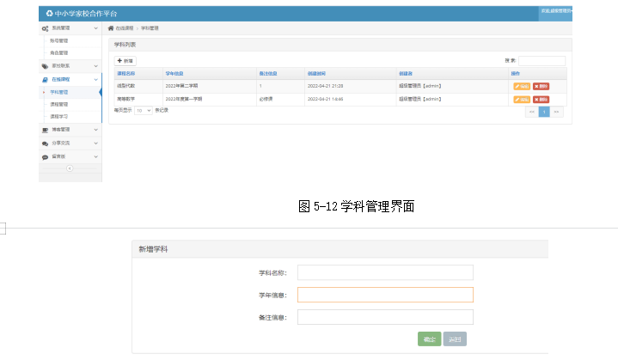
Task: Open 课程学习 in the sidebar
Action: click(x=59, y=117)
